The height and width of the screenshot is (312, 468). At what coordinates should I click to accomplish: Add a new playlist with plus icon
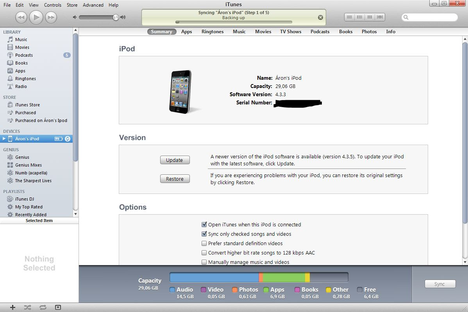coord(13,307)
